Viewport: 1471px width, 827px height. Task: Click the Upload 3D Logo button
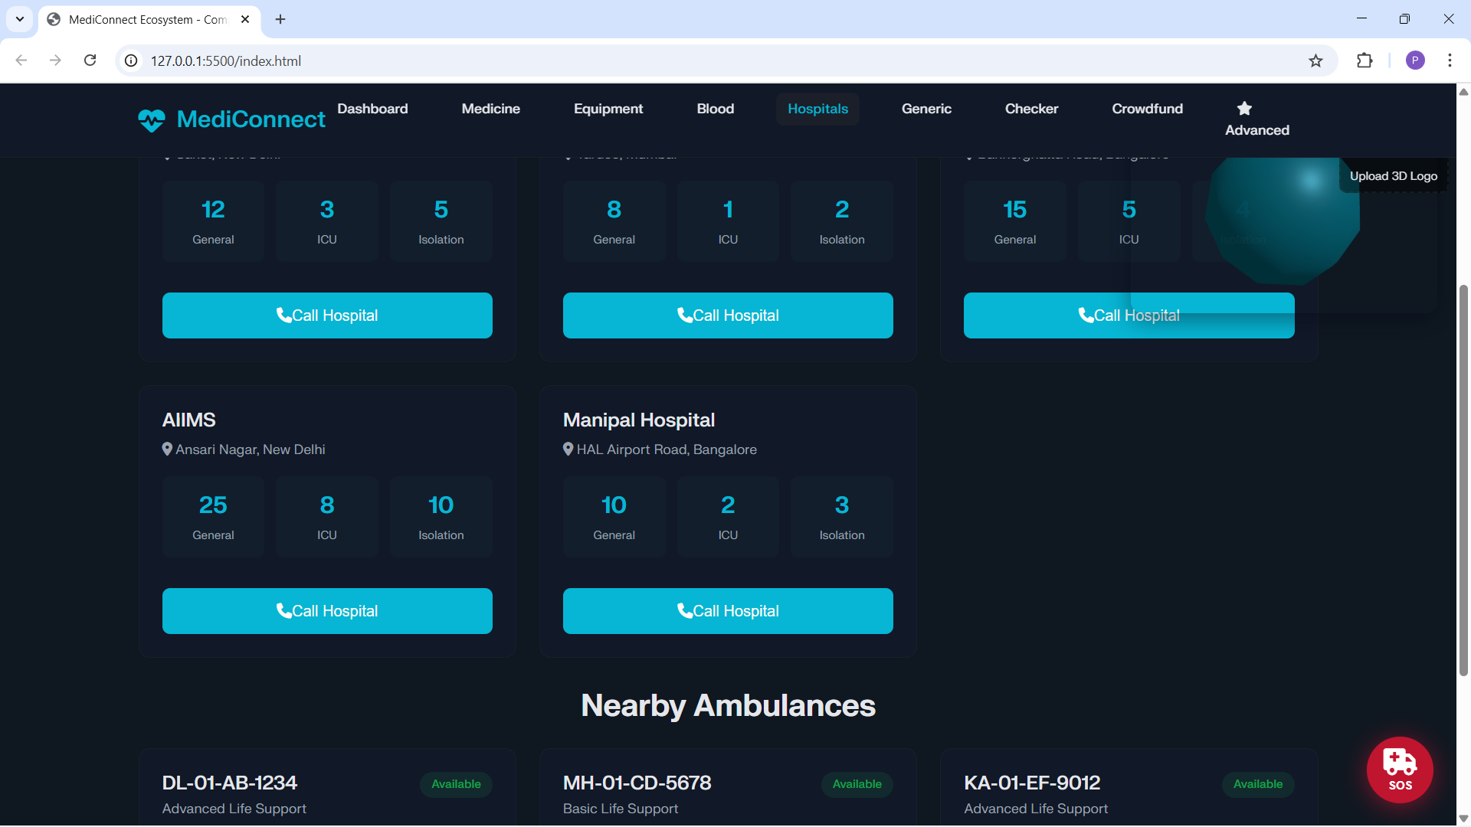pos(1393,176)
